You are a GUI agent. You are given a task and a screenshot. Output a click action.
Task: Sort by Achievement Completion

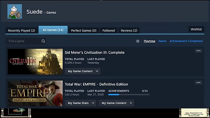coord(186,41)
